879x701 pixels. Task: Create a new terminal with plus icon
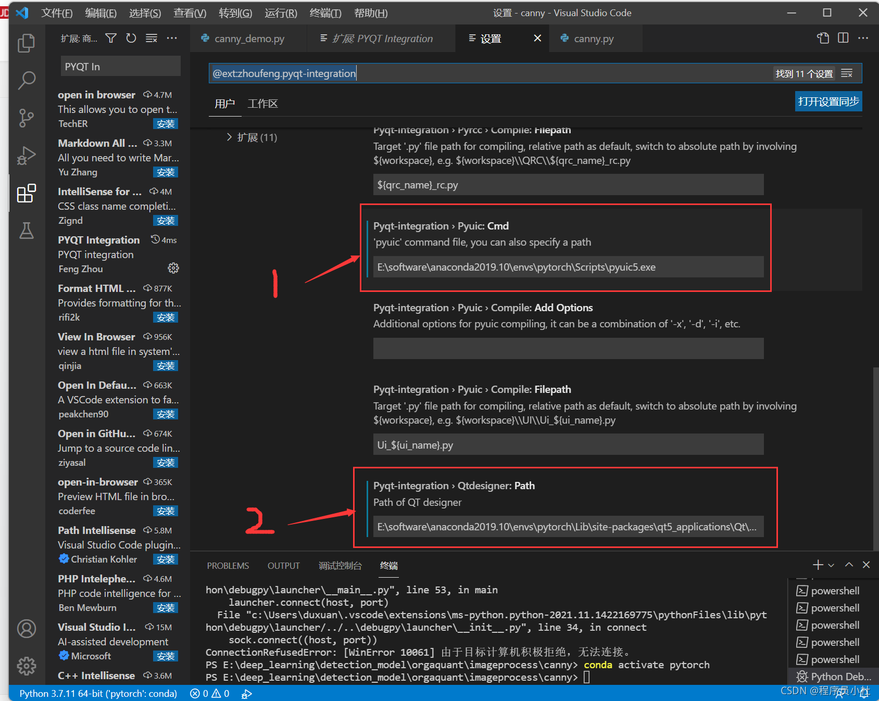[x=818, y=565]
